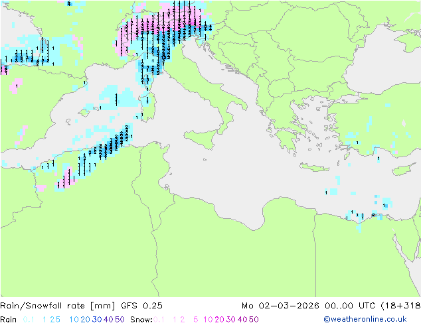The width and height of the screenshot is (421, 325).
Task: Click the "GFS 0.25" model label
Action: click(141, 306)
